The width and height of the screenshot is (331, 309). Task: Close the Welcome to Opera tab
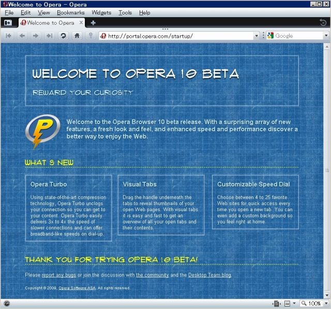81,22
